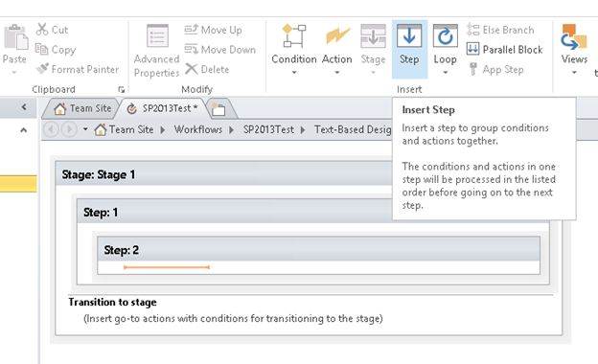Open the Clipboard dialog launcher
The image size is (598, 364).
(122, 90)
